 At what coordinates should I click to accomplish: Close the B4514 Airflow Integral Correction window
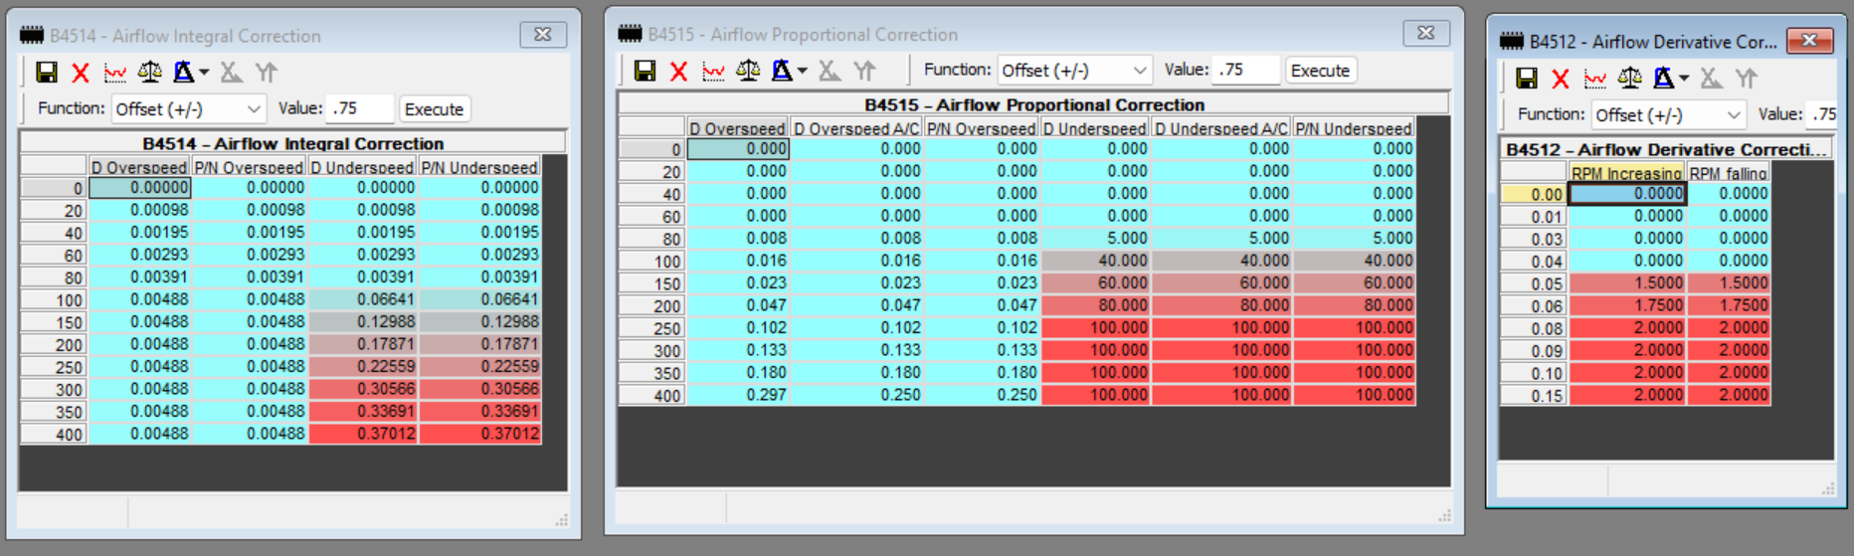[x=543, y=34]
